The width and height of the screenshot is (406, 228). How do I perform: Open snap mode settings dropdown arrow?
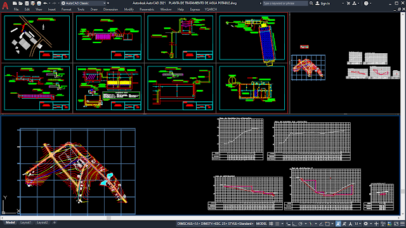pyautogui.click(x=282, y=224)
